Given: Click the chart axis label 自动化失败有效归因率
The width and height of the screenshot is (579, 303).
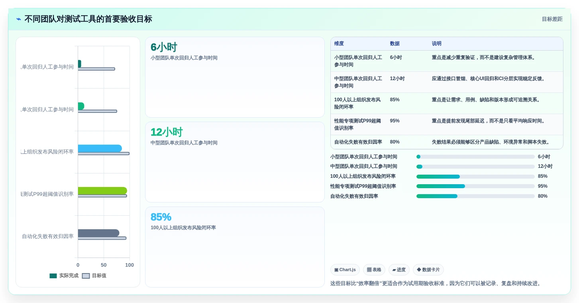Looking at the screenshot, I should point(48,236).
